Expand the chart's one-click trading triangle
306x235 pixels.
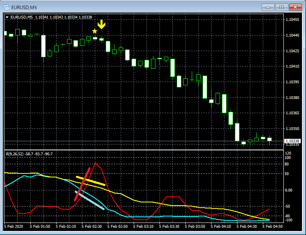[7, 17]
